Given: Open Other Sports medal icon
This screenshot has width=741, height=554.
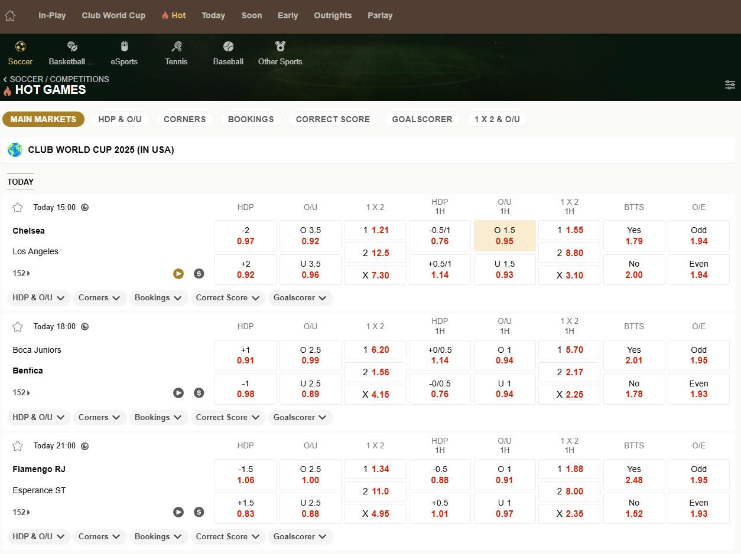Looking at the screenshot, I should [x=280, y=47].
